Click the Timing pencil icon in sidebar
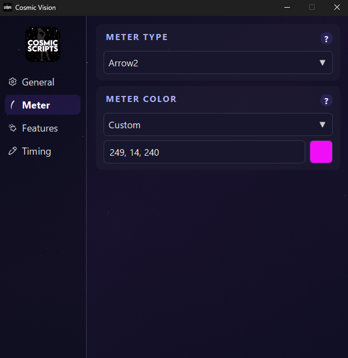 click(13, 151)
